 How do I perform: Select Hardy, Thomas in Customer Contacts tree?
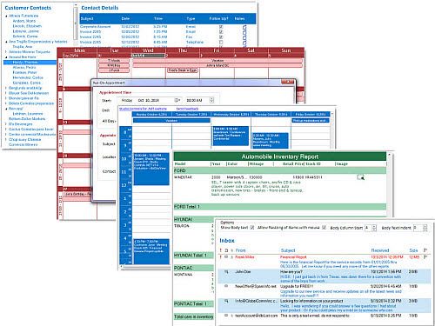[x=25, y=63]
